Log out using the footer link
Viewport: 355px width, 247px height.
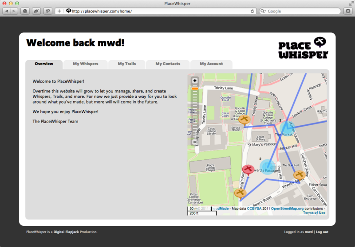322,232
